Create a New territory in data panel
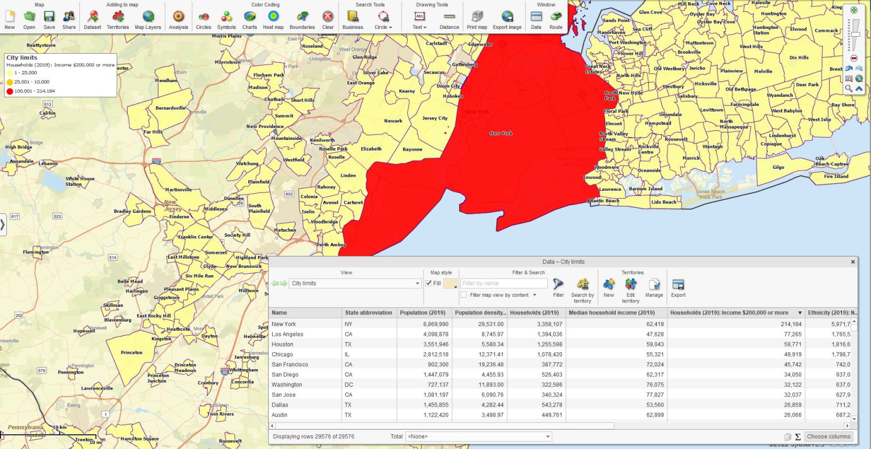871x449 pixels. pyautogui.click(x=608, y=287)
